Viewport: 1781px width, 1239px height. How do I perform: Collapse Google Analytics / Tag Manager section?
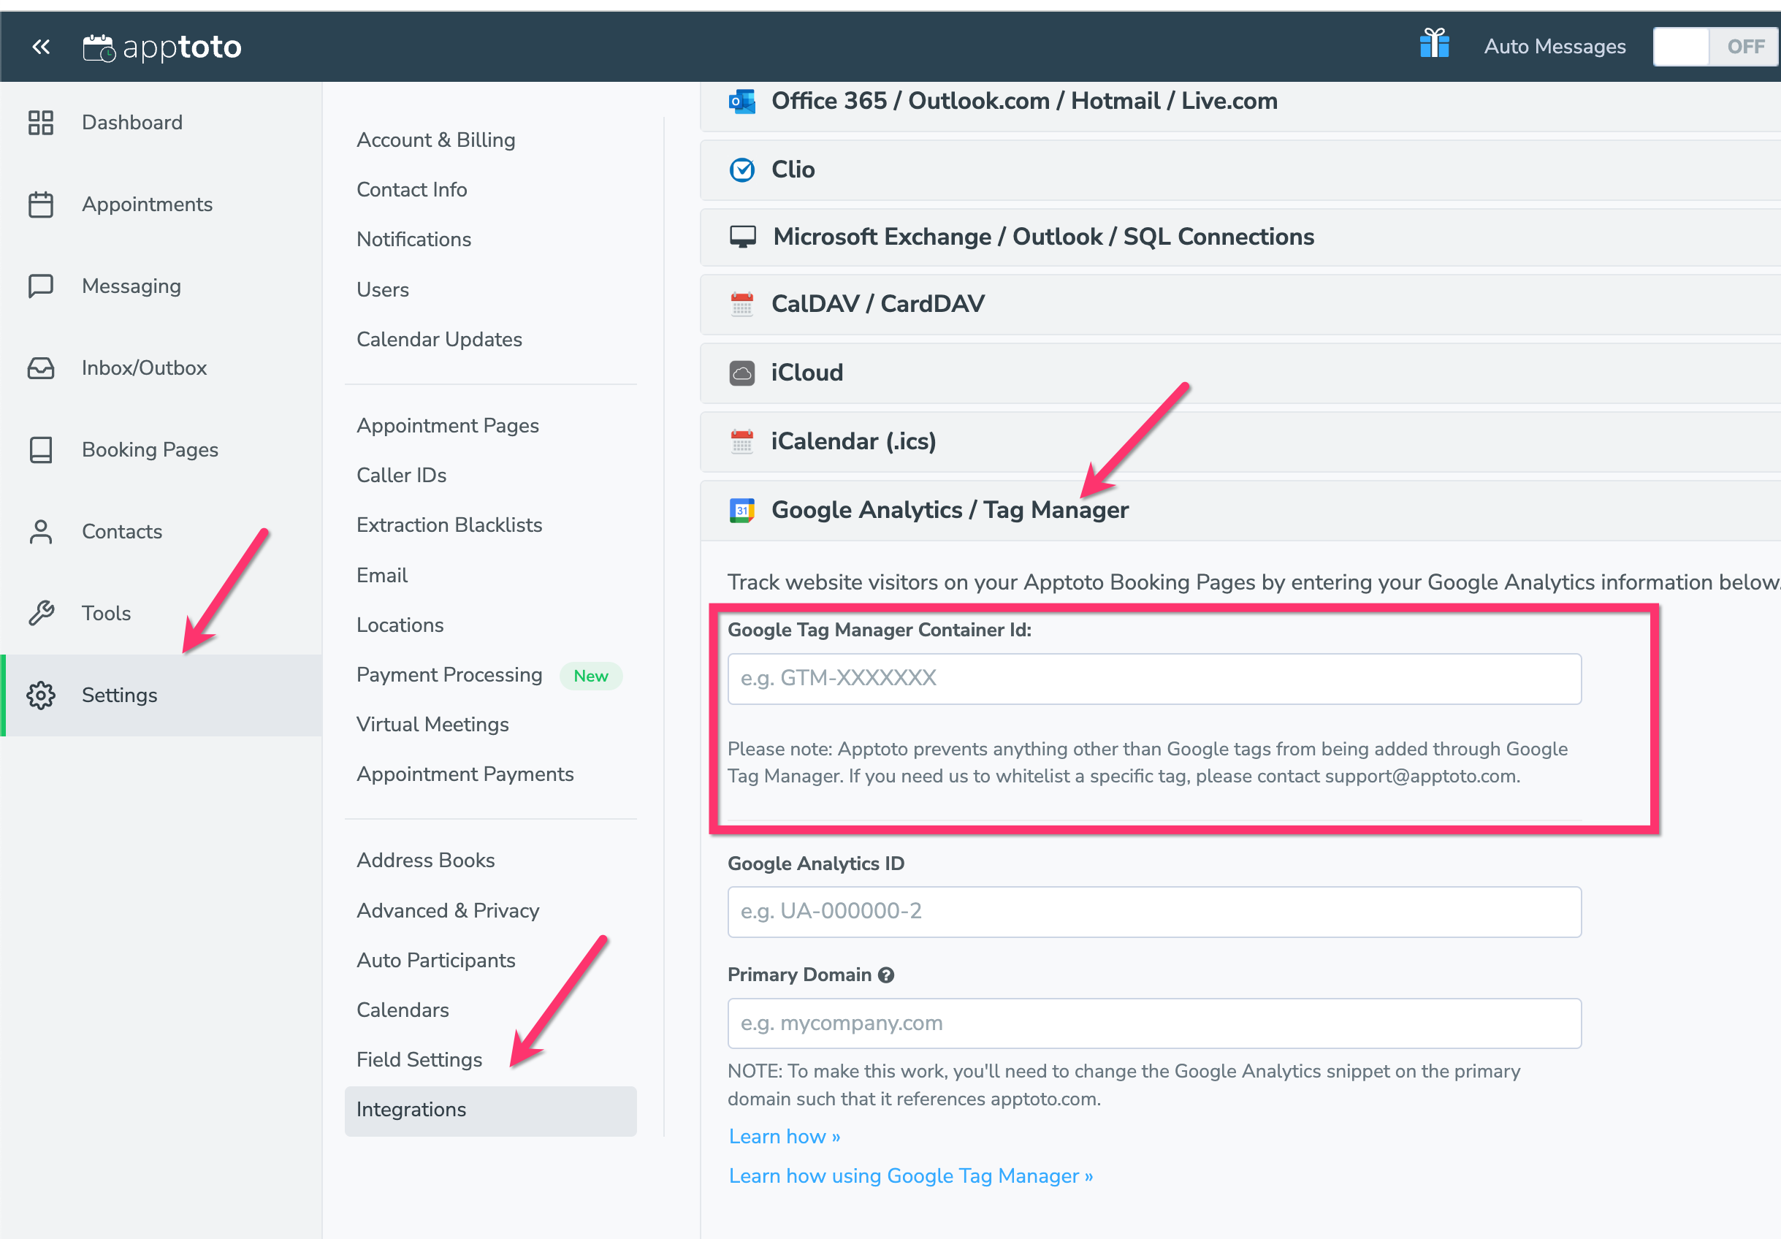(x=949, y=510)
